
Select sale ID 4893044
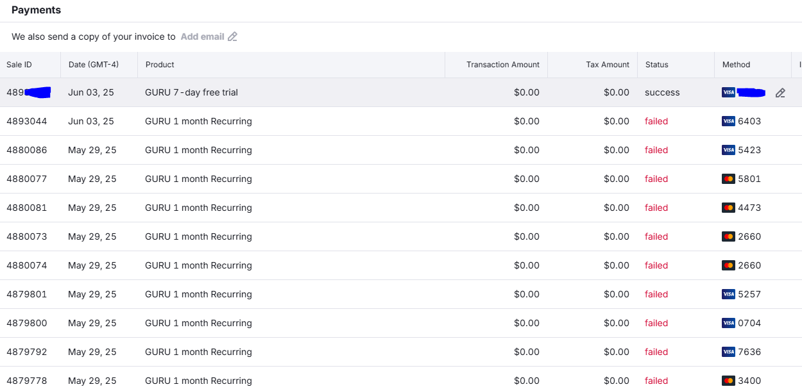pyautogui.click(x=27, y=121)
